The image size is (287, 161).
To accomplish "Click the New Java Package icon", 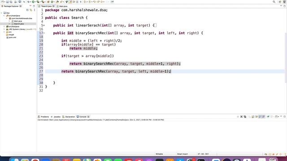I will click(48, 2).
